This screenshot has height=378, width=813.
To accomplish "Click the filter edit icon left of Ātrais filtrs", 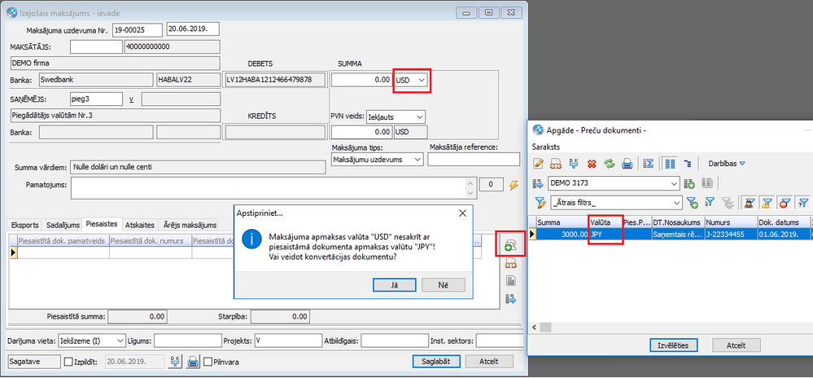I will click(540, 203).
